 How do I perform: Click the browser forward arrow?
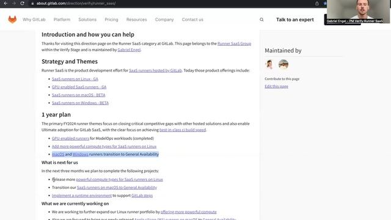click(x=13, y=3)
